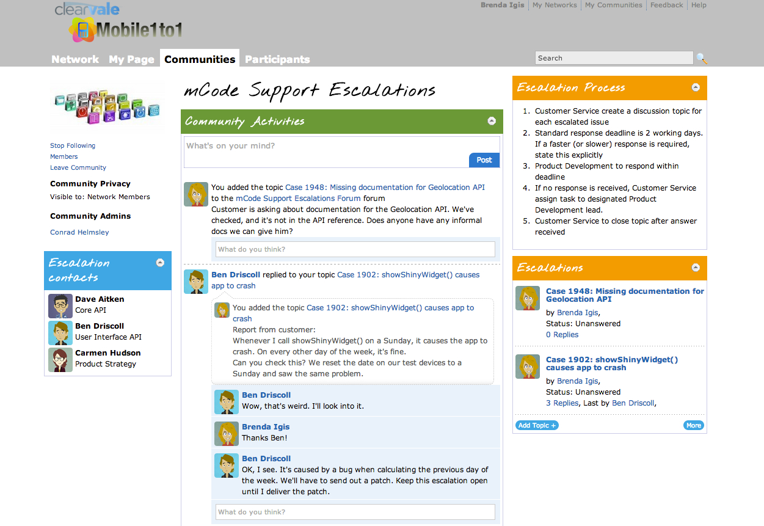Open Conrad Helmsley admin profile
This screenshot has width=764, height=526.
[79, 232]
